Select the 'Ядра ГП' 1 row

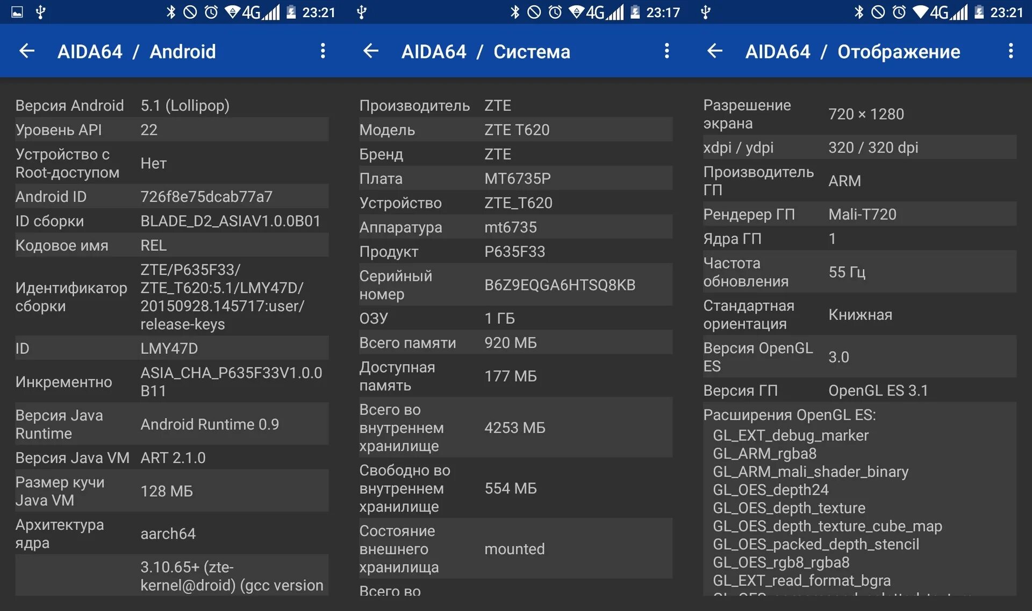(x=860, y=238)
